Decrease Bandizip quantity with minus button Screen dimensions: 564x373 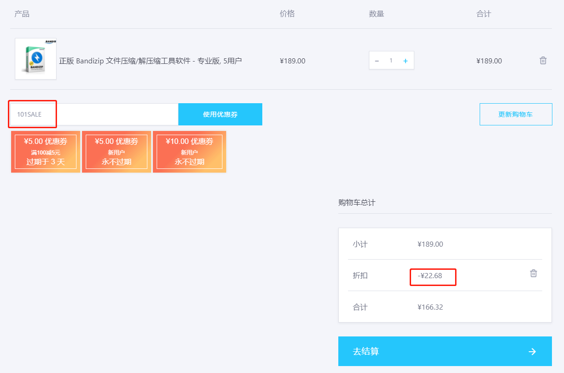coord(377,61)
